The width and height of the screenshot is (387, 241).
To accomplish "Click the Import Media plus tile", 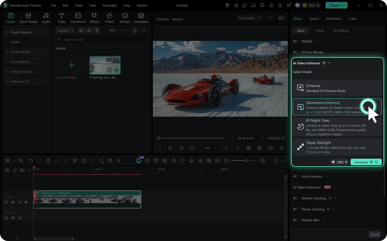I will pos(72,65).
